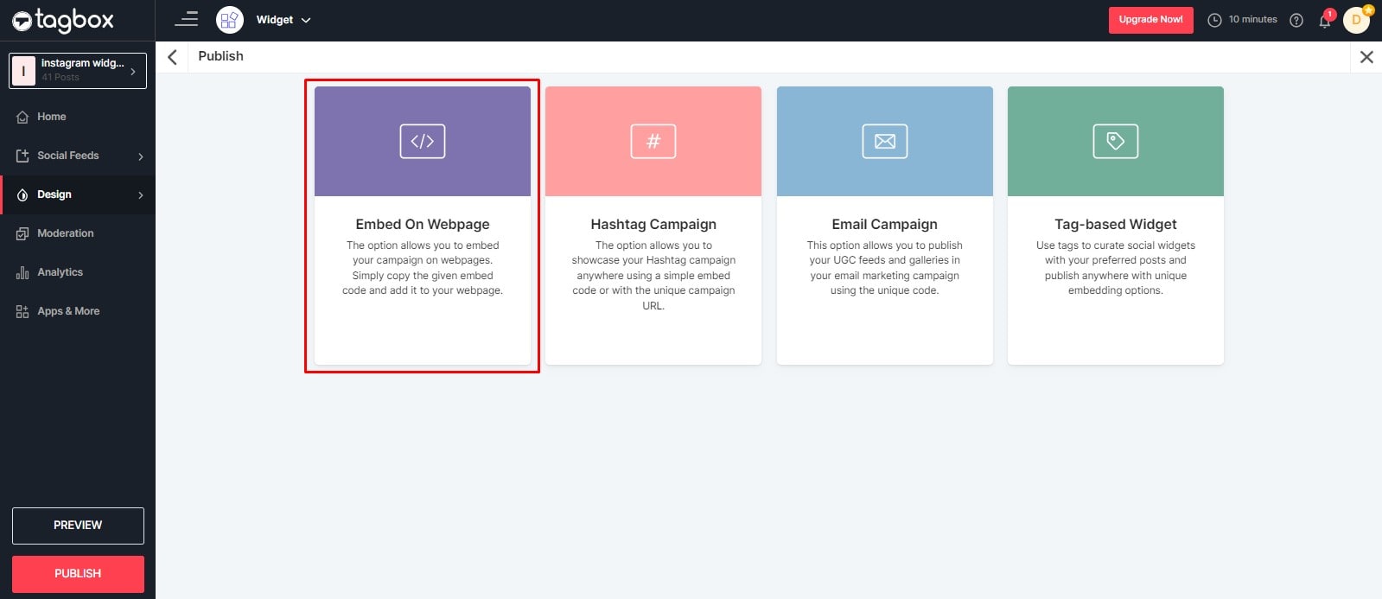Viewport: 1382px width, 599px height.
Task: Open the Widget dropdown
Action: 282,20
